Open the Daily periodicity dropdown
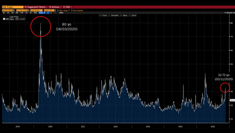 42,13
